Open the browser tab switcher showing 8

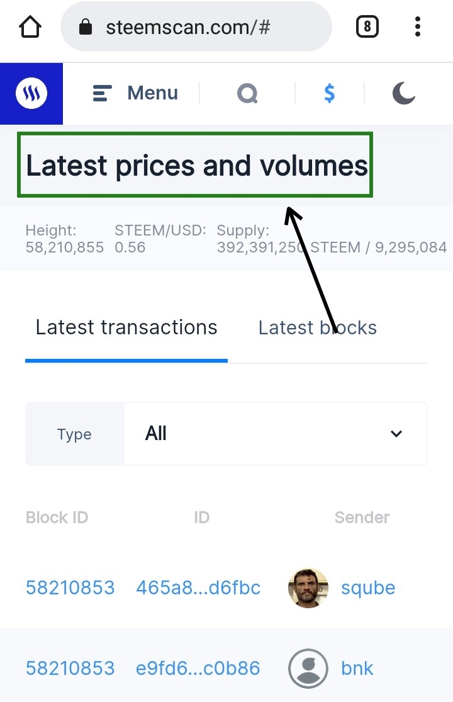pyautogui.click(x=367, y=27)
